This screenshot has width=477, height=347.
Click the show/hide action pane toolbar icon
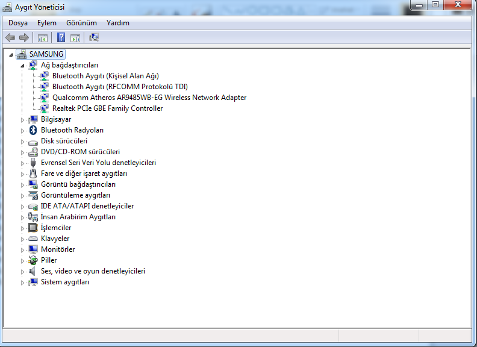(75, 37)
